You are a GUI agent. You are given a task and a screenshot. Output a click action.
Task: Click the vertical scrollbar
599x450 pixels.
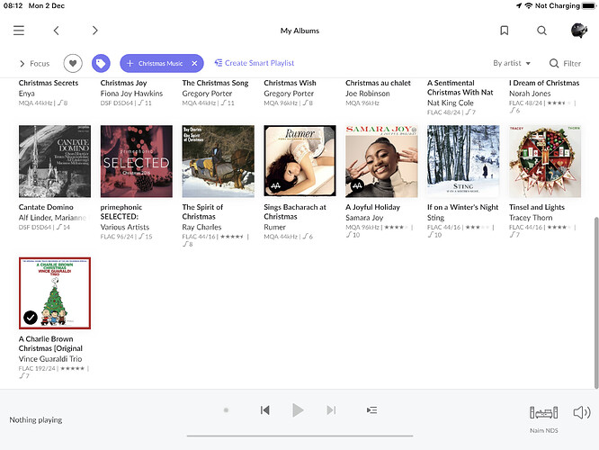pos(596,302)
